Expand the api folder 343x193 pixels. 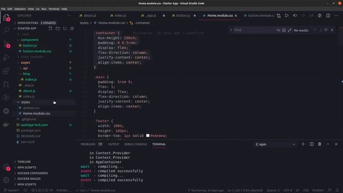pos(25,68)
